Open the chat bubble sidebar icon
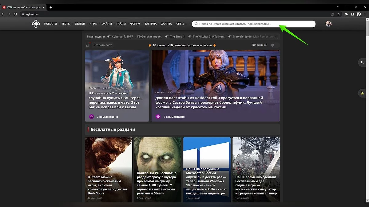The image size is (369, 207). 363,62
